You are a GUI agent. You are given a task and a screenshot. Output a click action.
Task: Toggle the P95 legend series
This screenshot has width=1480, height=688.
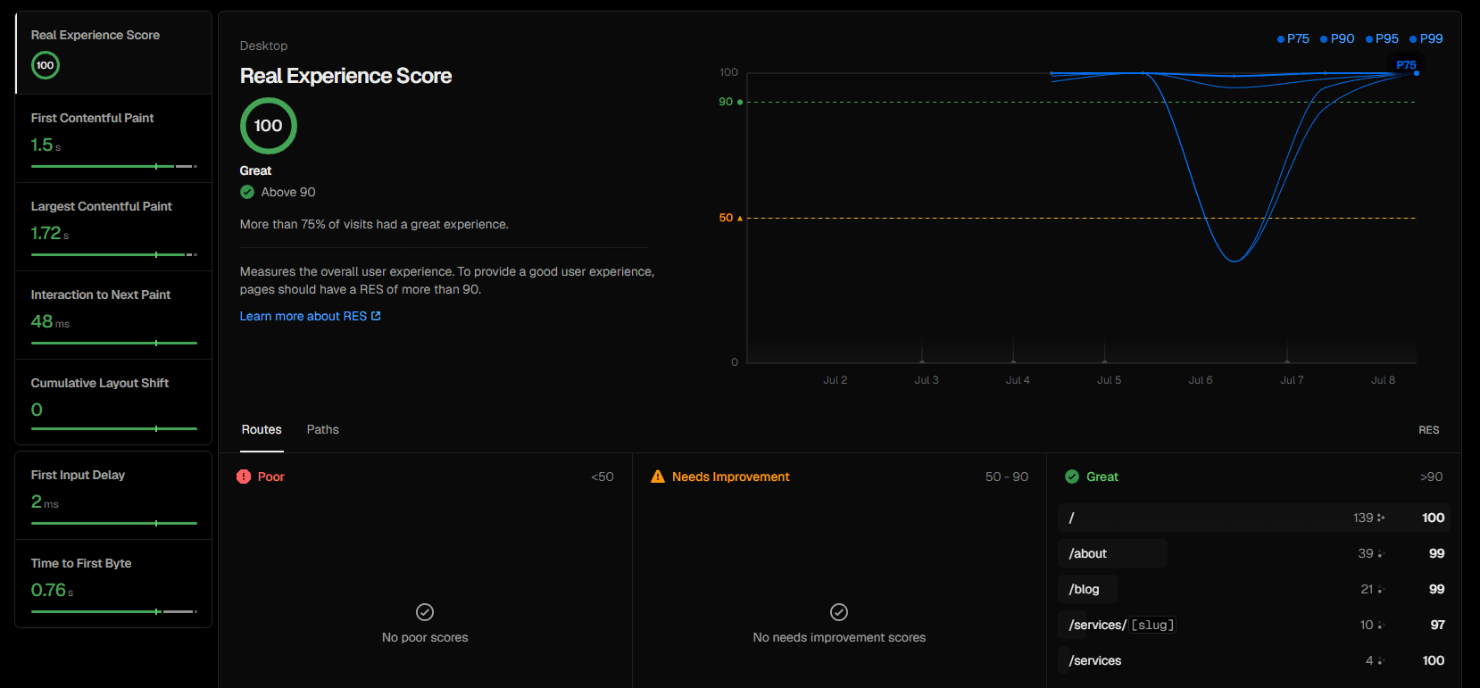1382,38
